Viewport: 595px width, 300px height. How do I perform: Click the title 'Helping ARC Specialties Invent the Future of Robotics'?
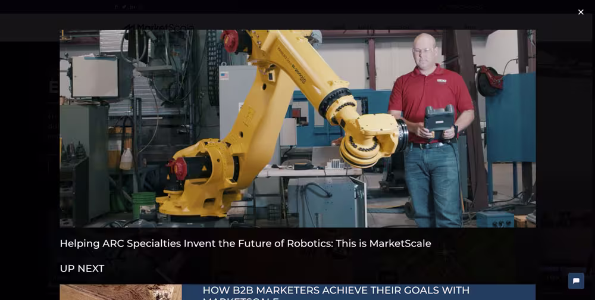point(245,243)
